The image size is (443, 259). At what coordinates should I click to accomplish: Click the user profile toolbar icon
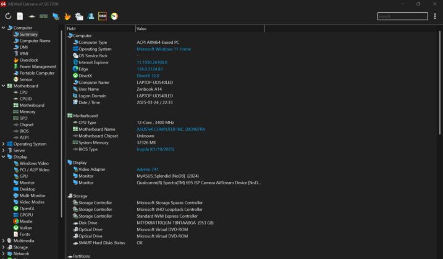click(x=91, y=17)
